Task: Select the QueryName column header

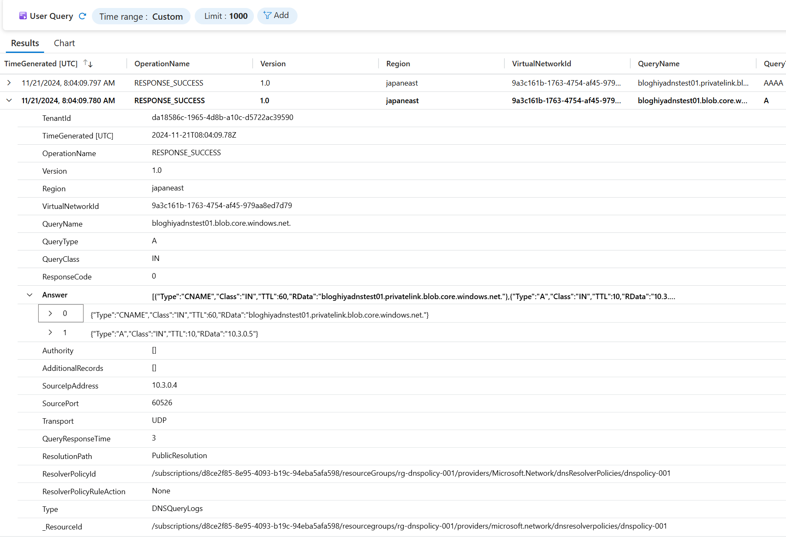Action: (658, 64)
